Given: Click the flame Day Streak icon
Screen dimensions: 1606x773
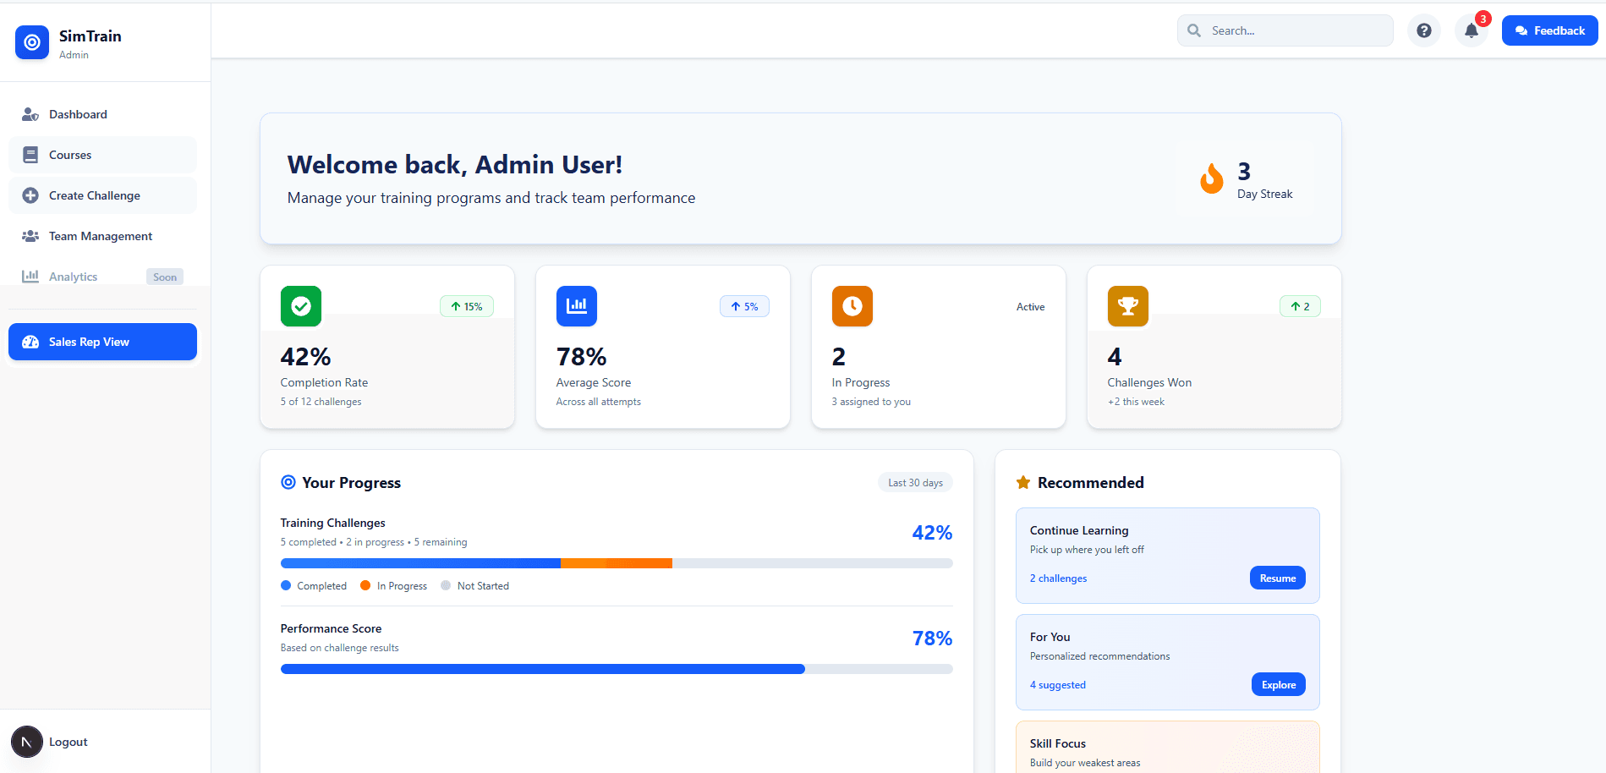Looking at the screenshot, I should pyautogui.click(x=1211, y=178).
